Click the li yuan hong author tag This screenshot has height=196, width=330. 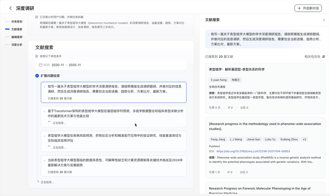click(x=219, y=80)
